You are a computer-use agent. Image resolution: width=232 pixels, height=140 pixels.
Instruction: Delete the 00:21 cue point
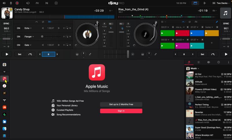point(173,27)
